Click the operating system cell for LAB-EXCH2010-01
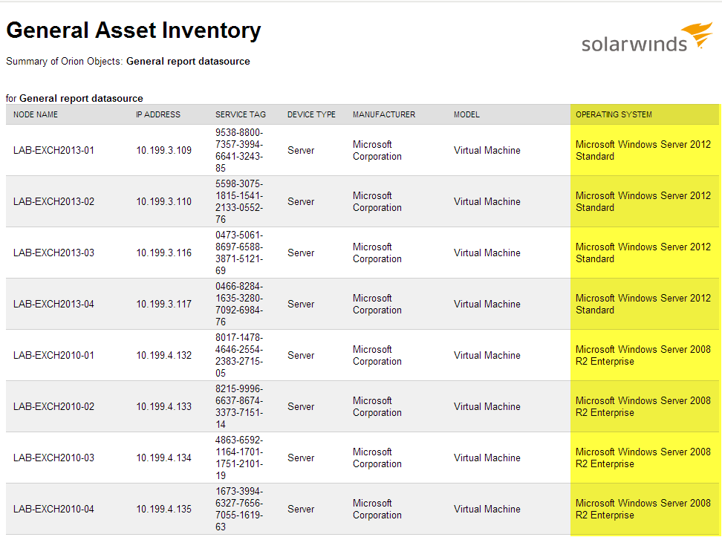The width and height of the screenshot is (722, 537). (643, 355)
